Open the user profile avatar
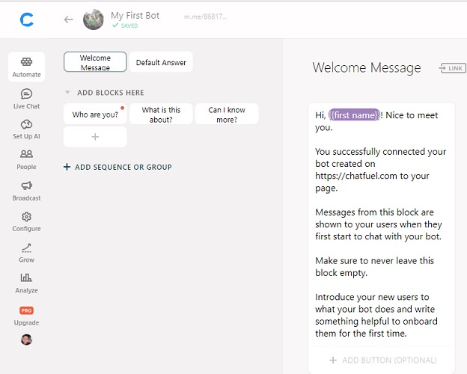This screenshot has height=374, width=467. pos(26,340)
